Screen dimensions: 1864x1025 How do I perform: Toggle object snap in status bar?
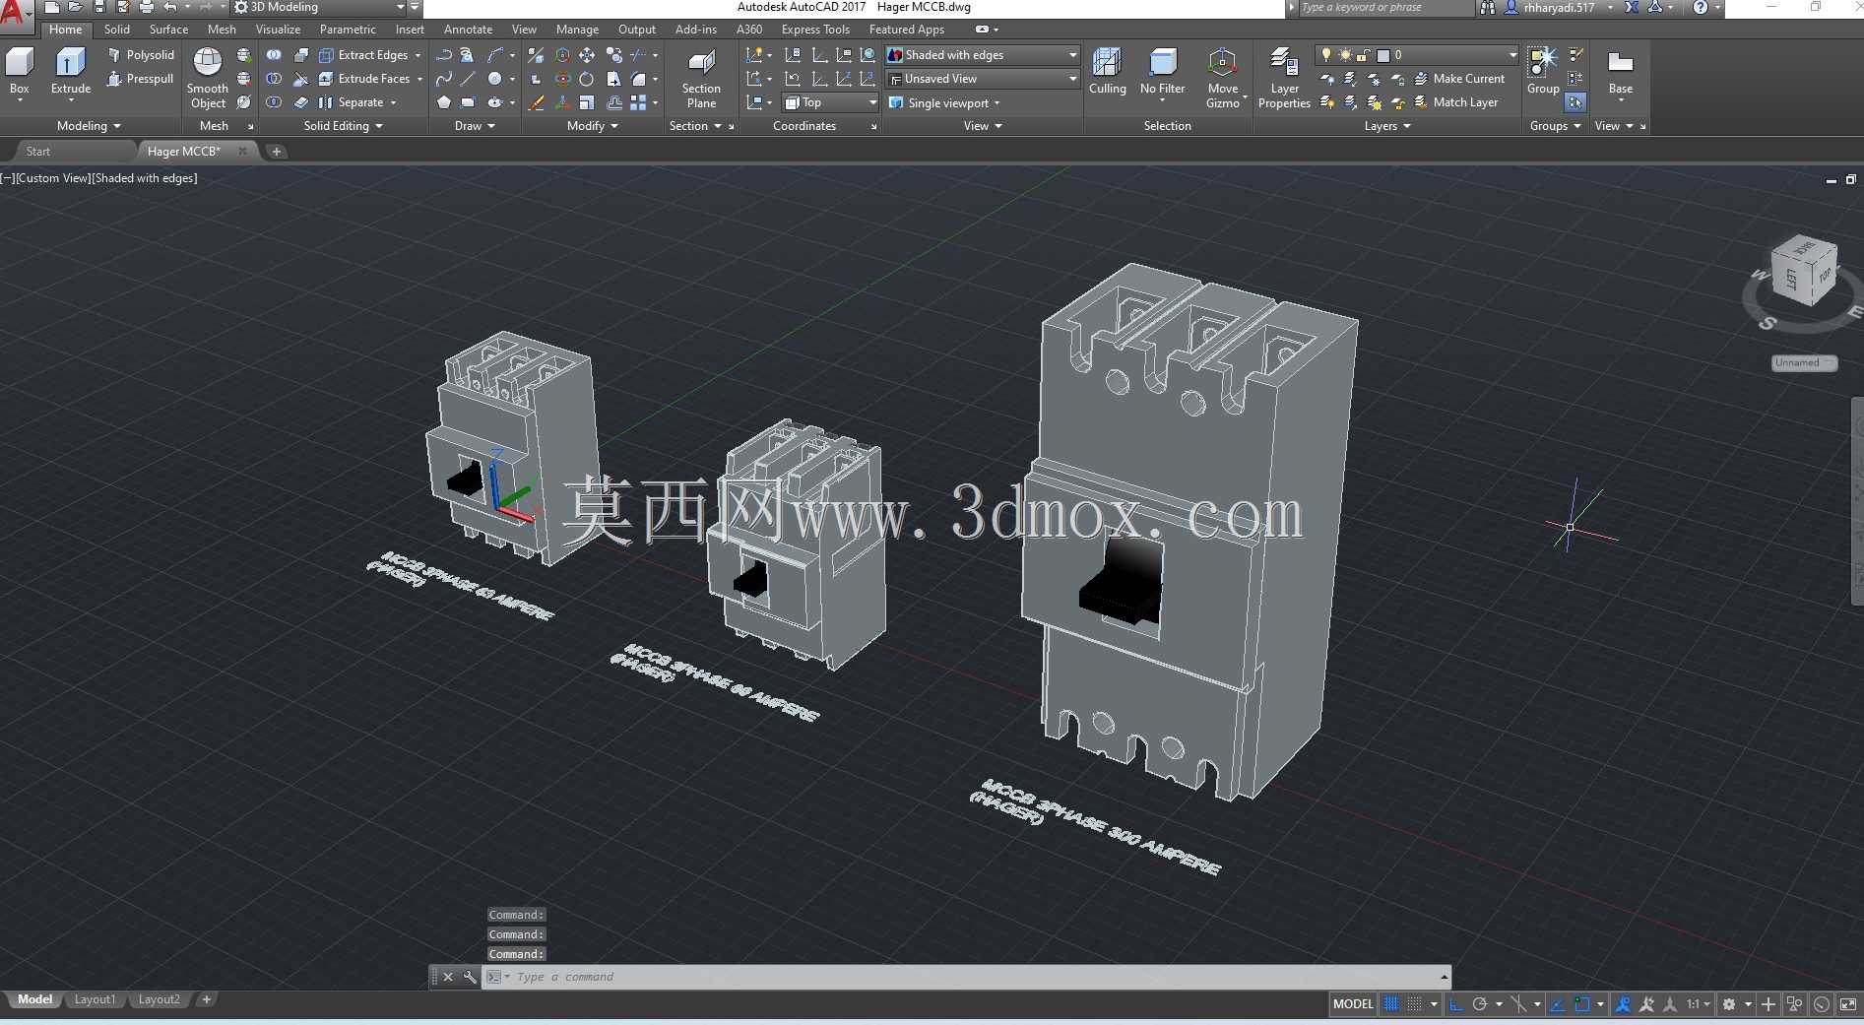(1582, 1004)
